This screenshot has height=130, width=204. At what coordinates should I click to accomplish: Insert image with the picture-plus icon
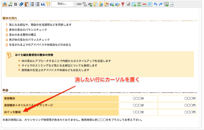[x=112, y=4]
